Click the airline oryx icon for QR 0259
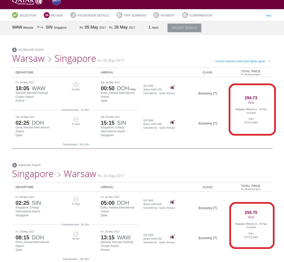The width and height of the screenshot is (284, 262). (x=172, y=236)
